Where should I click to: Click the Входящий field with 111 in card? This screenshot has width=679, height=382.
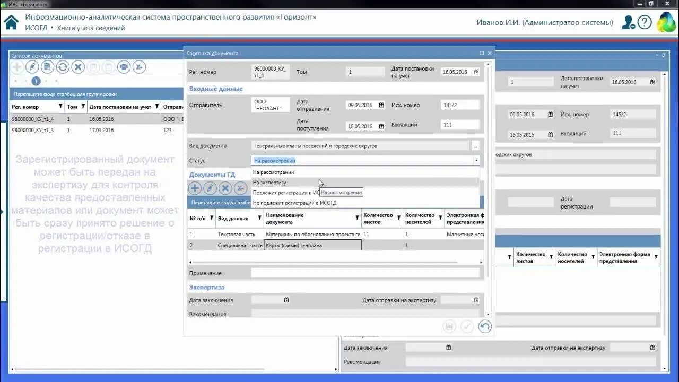(x=460, y=125)
